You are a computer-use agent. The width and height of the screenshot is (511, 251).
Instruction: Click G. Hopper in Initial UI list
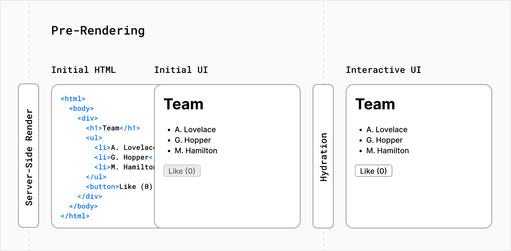click(x=193, y=140)
